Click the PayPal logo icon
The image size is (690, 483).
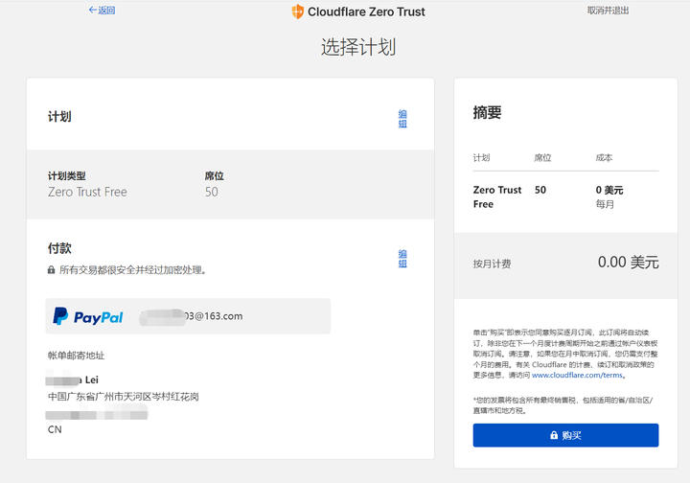[x=87, y=316]
